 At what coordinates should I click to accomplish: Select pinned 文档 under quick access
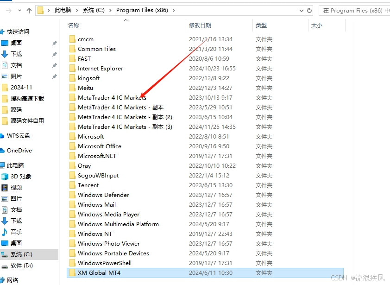[16, 65]
